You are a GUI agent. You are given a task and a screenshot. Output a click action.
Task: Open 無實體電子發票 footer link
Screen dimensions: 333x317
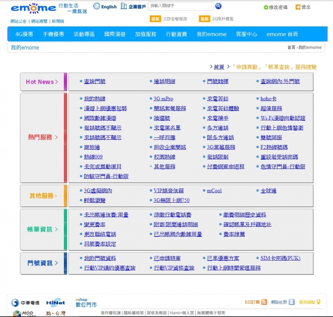211,313
